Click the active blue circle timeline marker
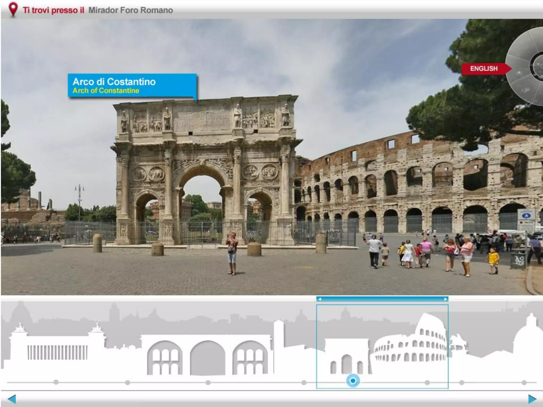 (x=353, y=381)
